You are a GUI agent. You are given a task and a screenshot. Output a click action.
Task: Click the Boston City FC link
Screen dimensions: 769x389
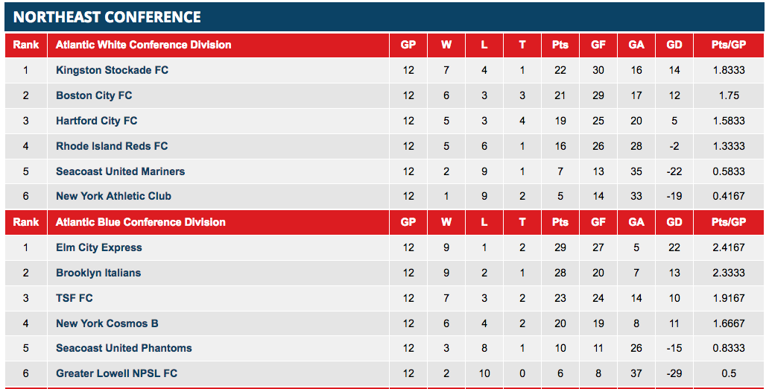[94, 95]
